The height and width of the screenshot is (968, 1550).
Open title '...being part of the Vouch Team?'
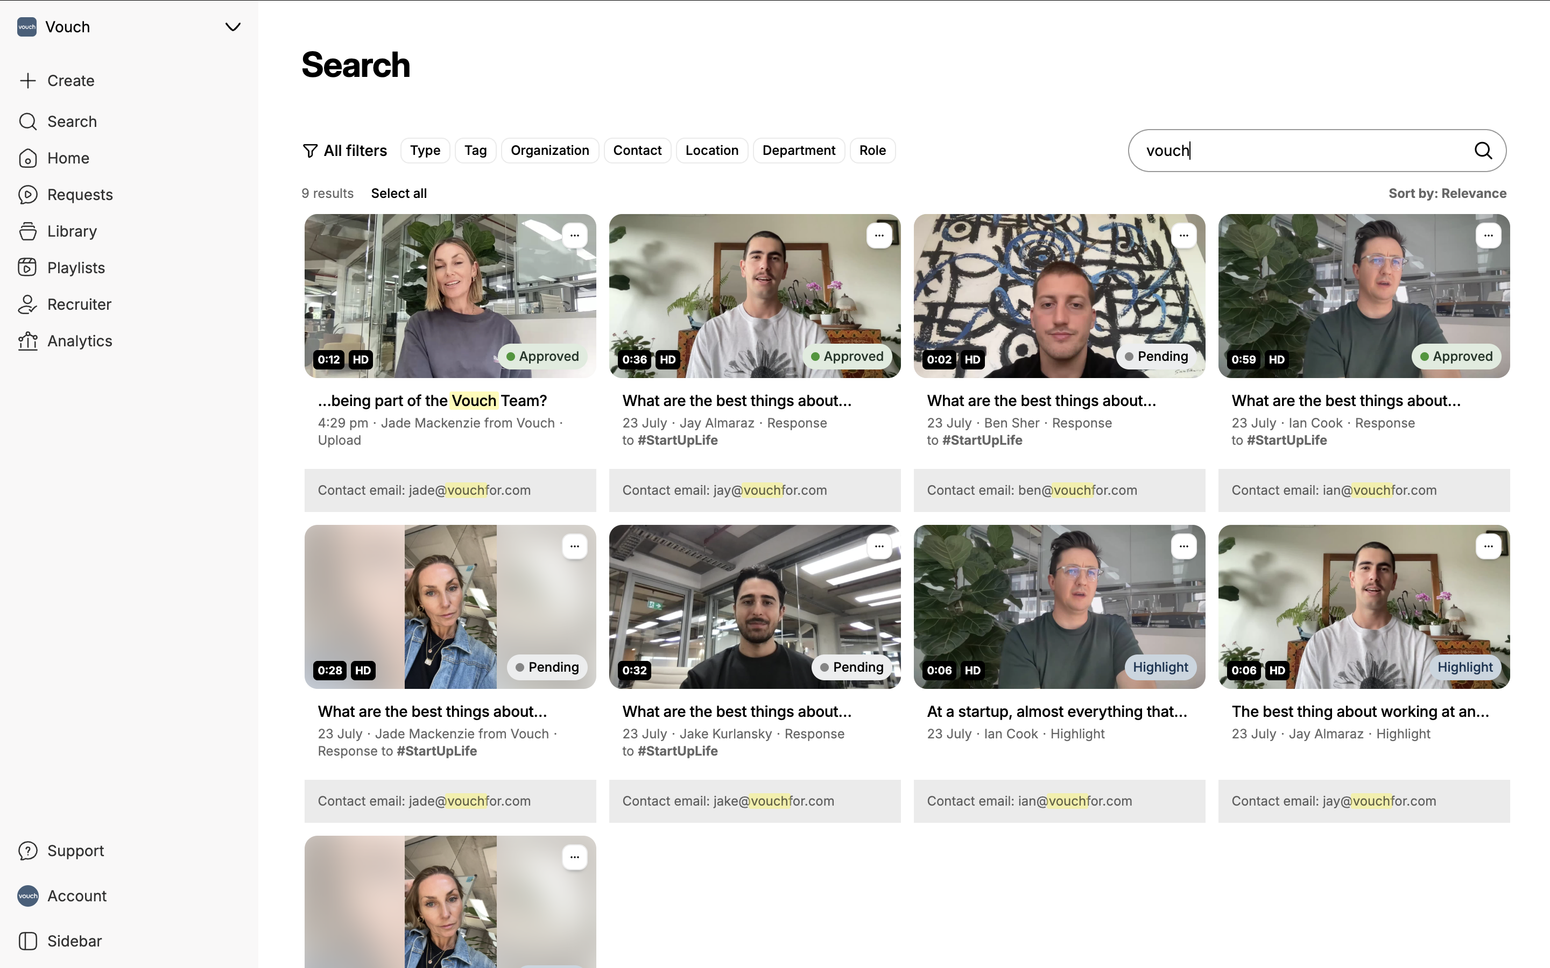point(432,401)
